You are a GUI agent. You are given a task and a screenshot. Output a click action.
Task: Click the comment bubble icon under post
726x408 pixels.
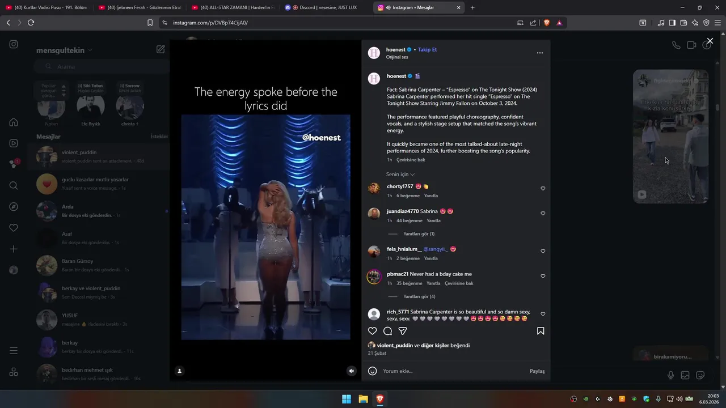point(387,331)
